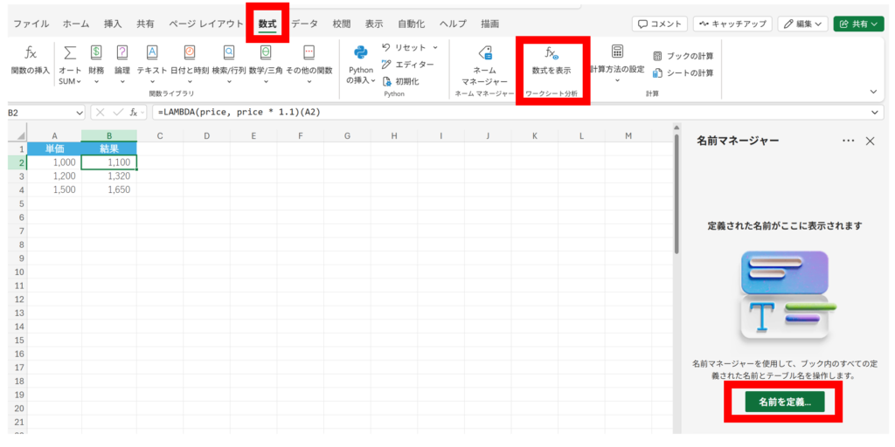
Task: Open the Text (テキスト) functions icon
Action: click(x=152, y=54)
